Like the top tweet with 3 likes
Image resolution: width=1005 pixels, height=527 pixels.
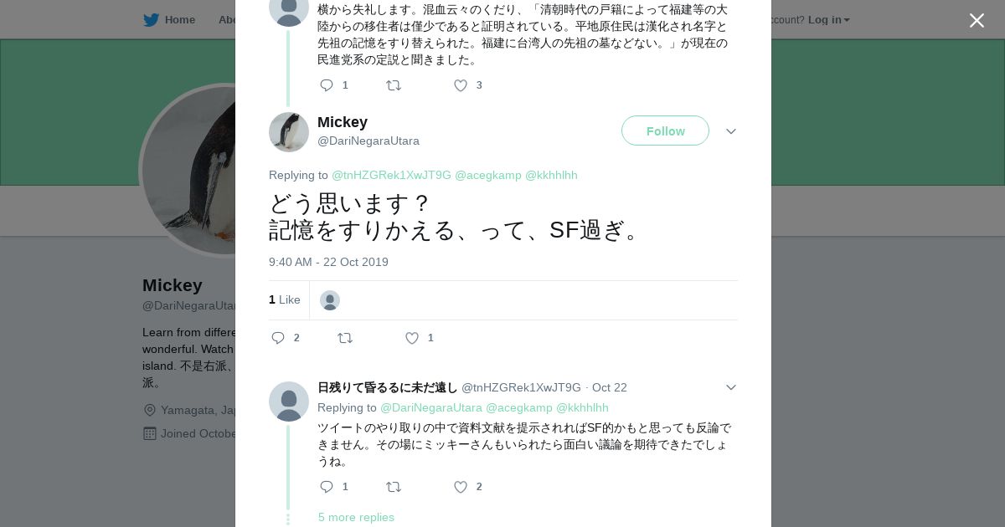click(461, 85)
